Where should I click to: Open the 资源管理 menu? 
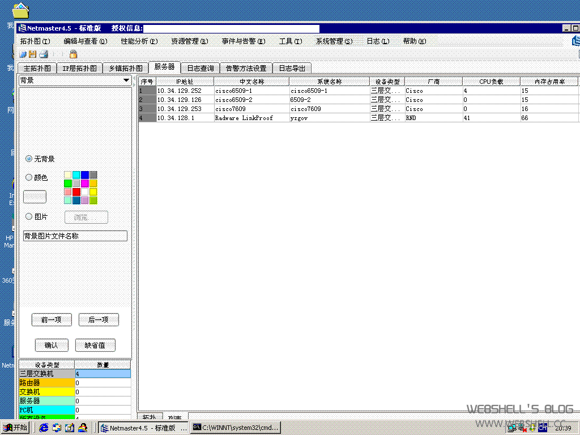[189, 41]
